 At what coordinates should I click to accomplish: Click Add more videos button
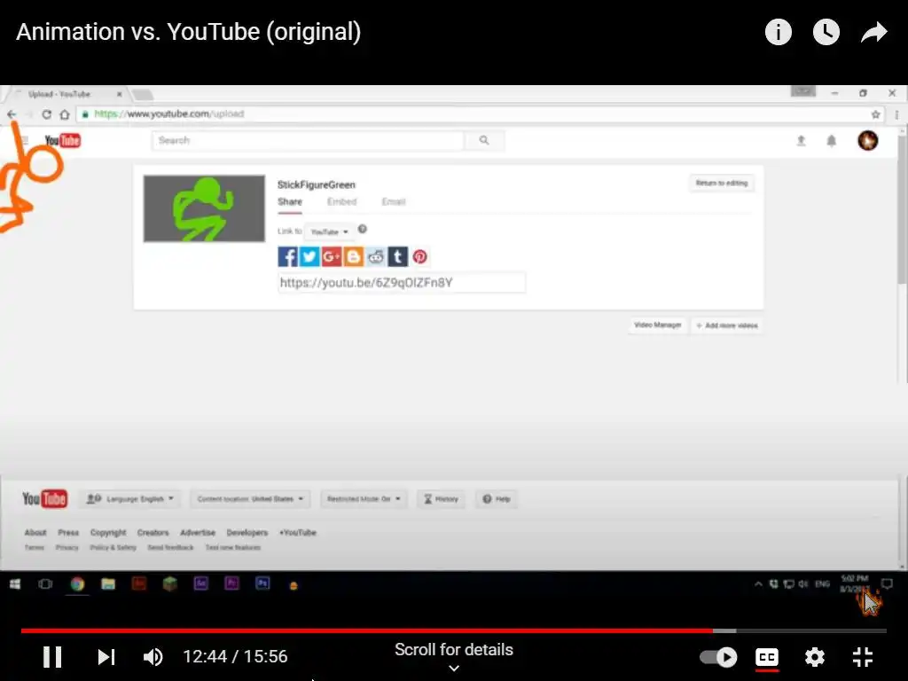(727, 325)
